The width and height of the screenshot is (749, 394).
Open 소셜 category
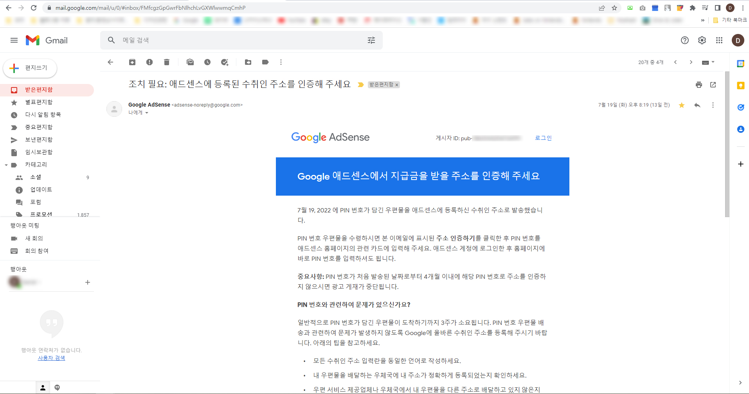[x=47, y=177]
